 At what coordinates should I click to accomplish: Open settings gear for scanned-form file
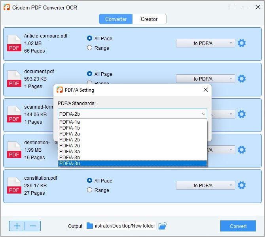pyautogui.click(x=242, y=114)
